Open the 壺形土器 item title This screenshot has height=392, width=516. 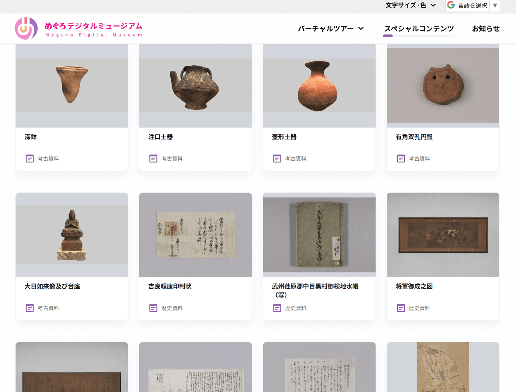284,137
